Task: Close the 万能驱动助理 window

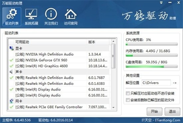Action: 179,3
